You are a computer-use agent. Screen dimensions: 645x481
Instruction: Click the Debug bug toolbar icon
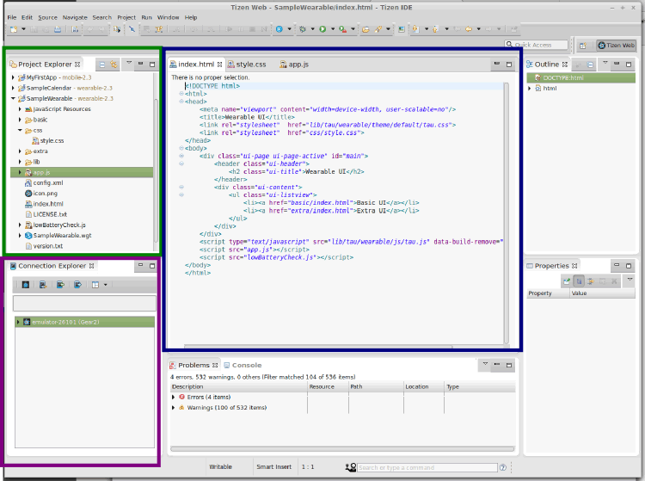(x=303, y=29)
